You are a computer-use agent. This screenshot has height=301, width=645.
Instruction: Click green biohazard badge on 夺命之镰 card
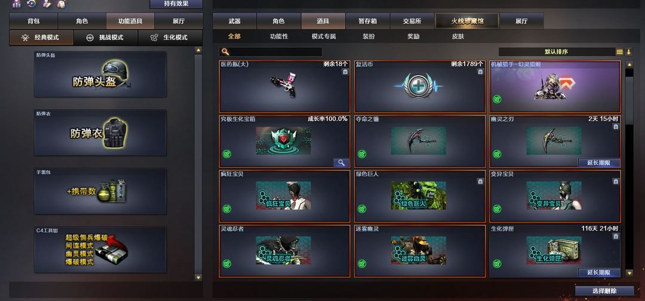point(362,154)
